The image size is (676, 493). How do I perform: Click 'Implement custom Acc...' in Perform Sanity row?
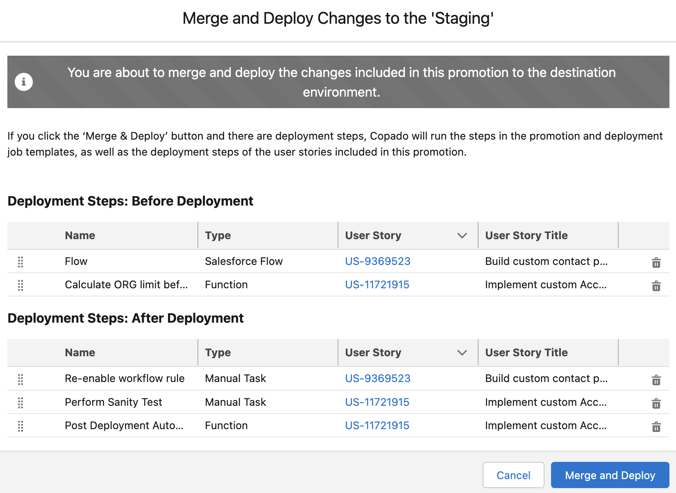pos(546,402)
